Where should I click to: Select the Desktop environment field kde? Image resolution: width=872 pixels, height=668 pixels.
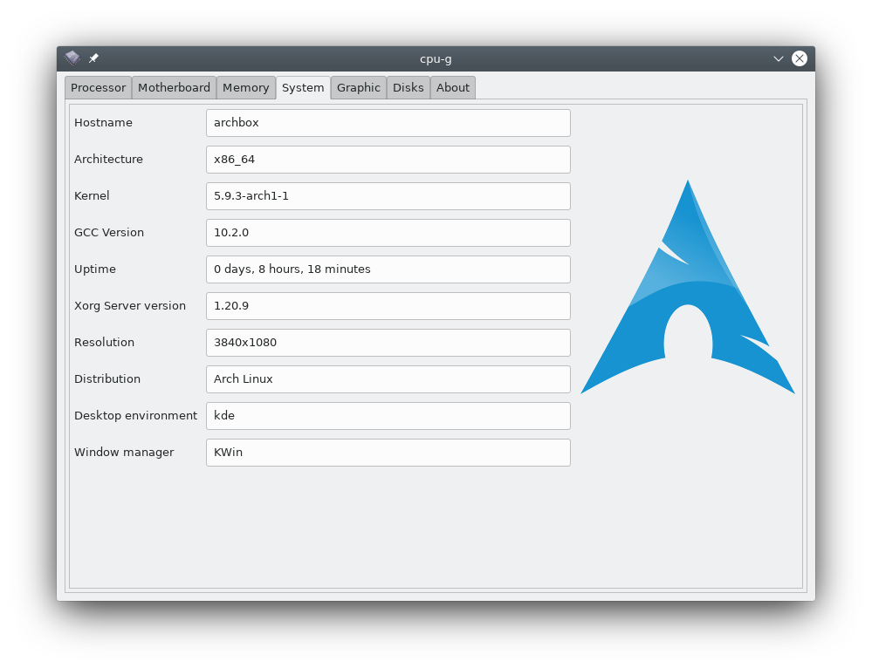click(x=388, y=416)
